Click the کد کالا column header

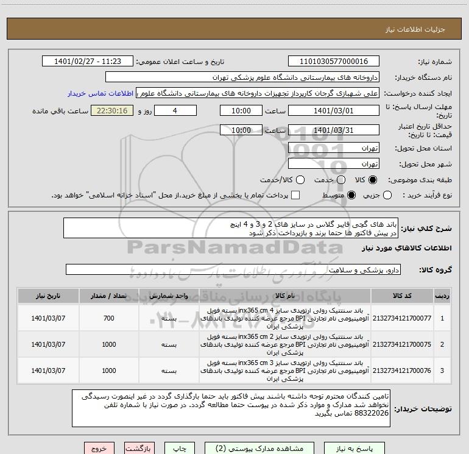click(402, 296)
